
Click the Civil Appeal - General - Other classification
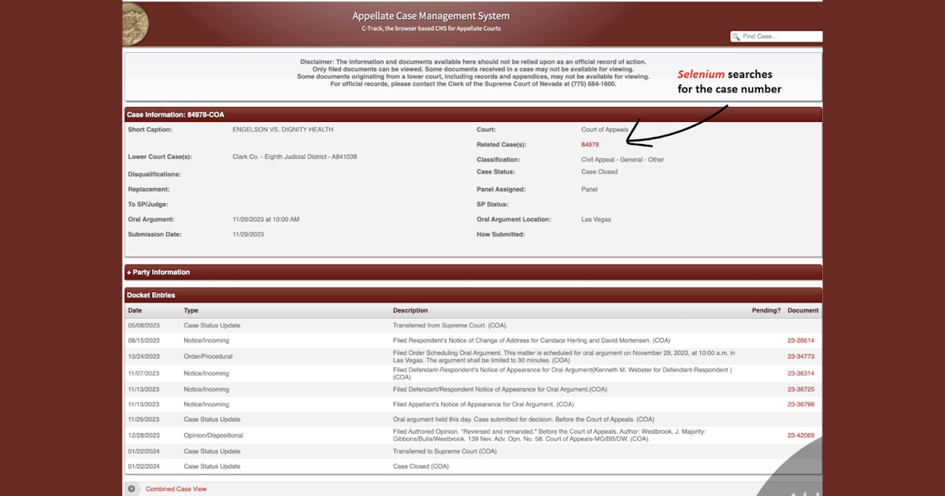(622, 160)
